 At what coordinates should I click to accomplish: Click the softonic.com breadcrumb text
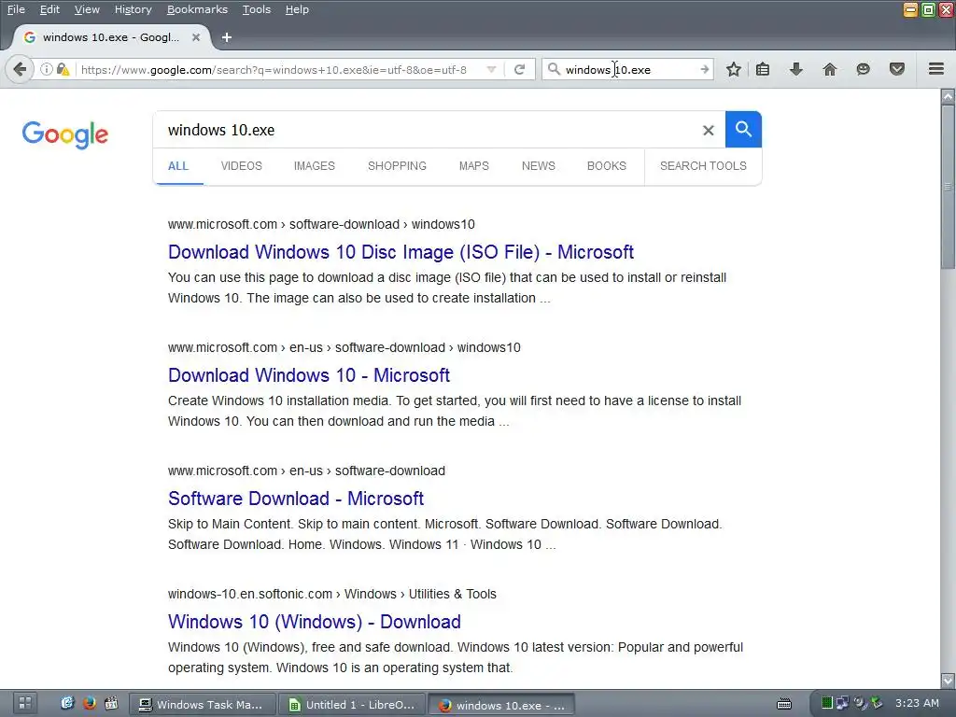(x=332, y=594)
